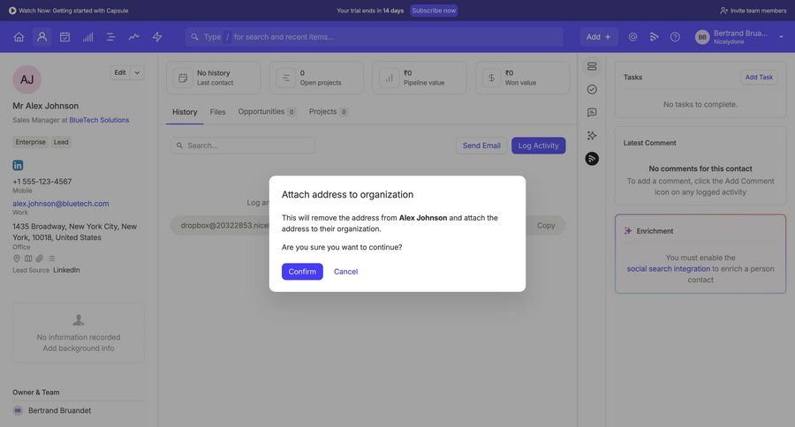Switch to the Files tab

point(217,112)
